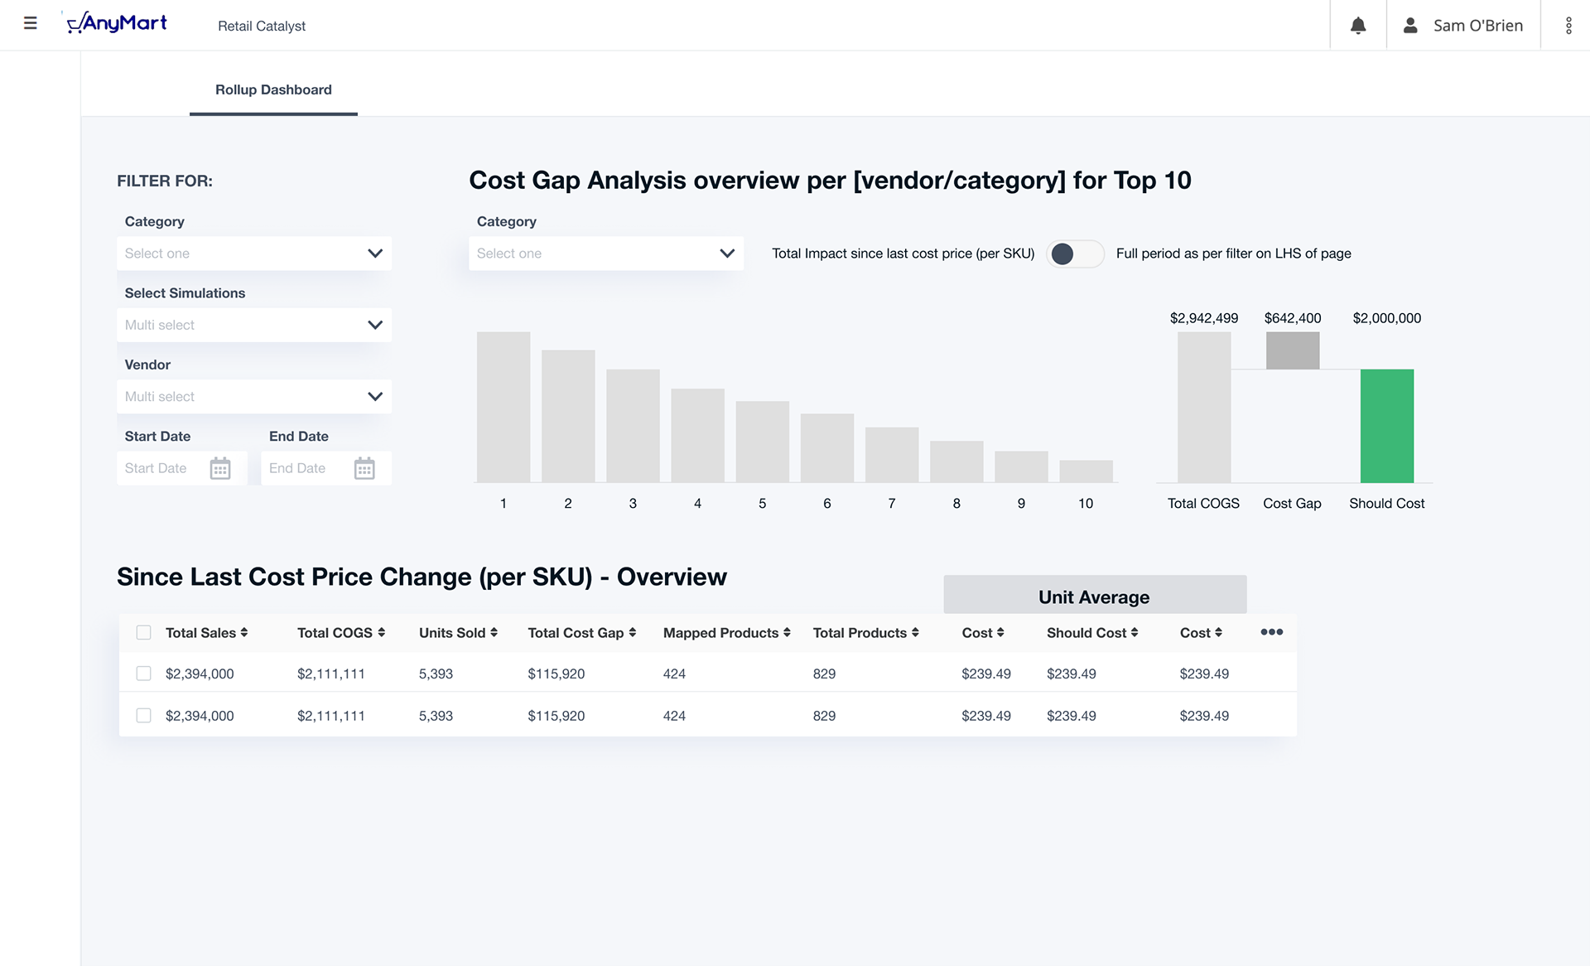Open the vertical three-dot options menu
Screen dimensions: 1590x966
(1568, 26)
